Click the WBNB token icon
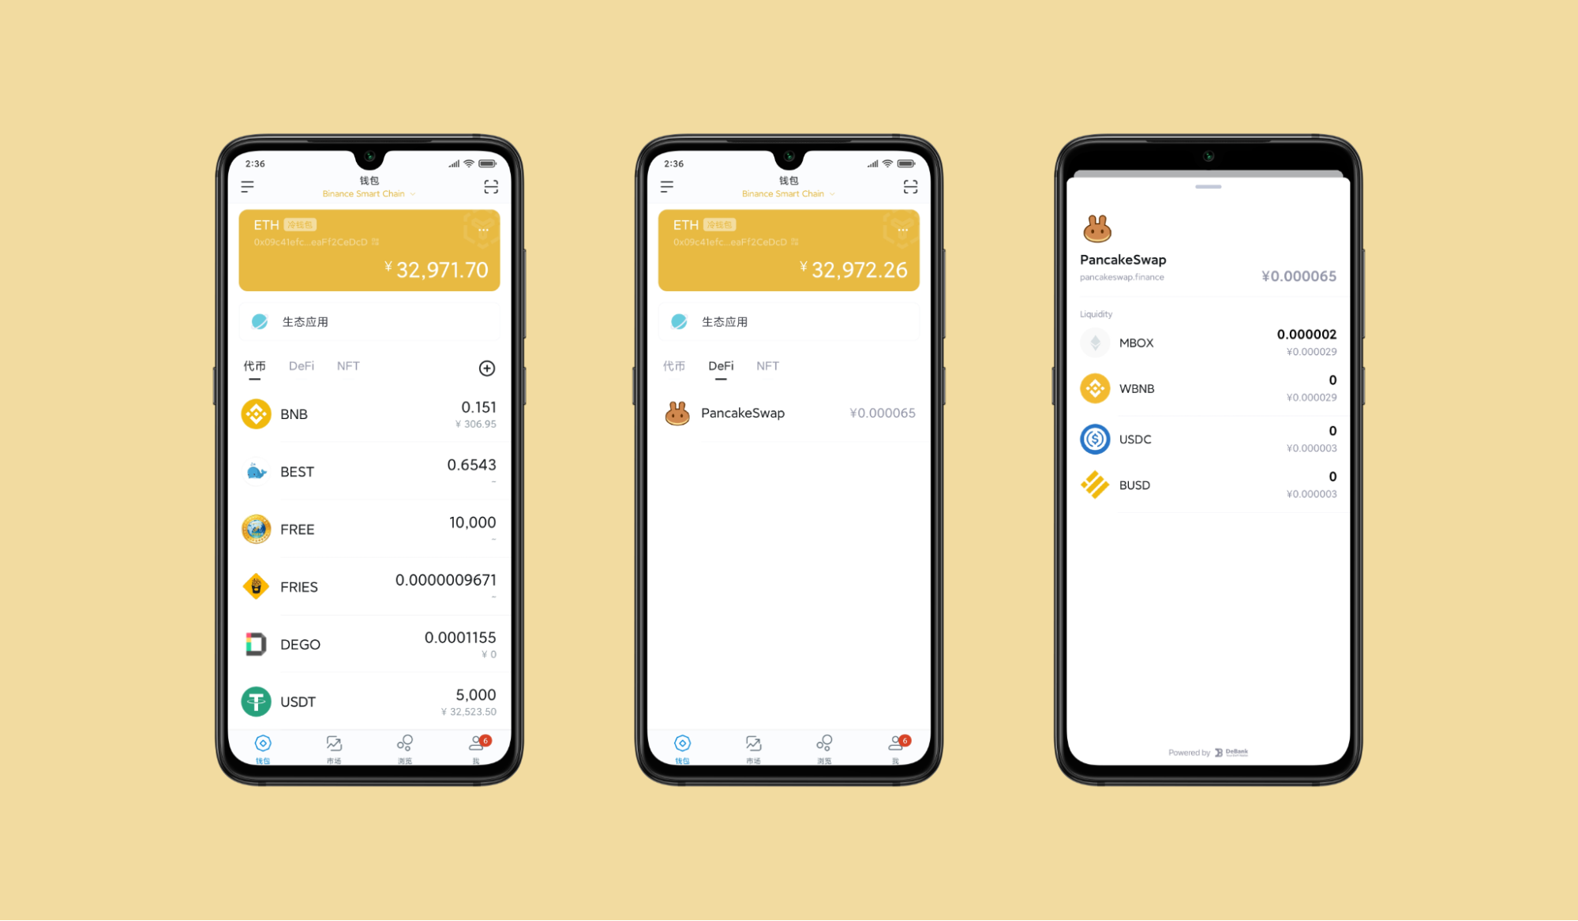Screen dimensions: 1578x921 point(1093,389)
